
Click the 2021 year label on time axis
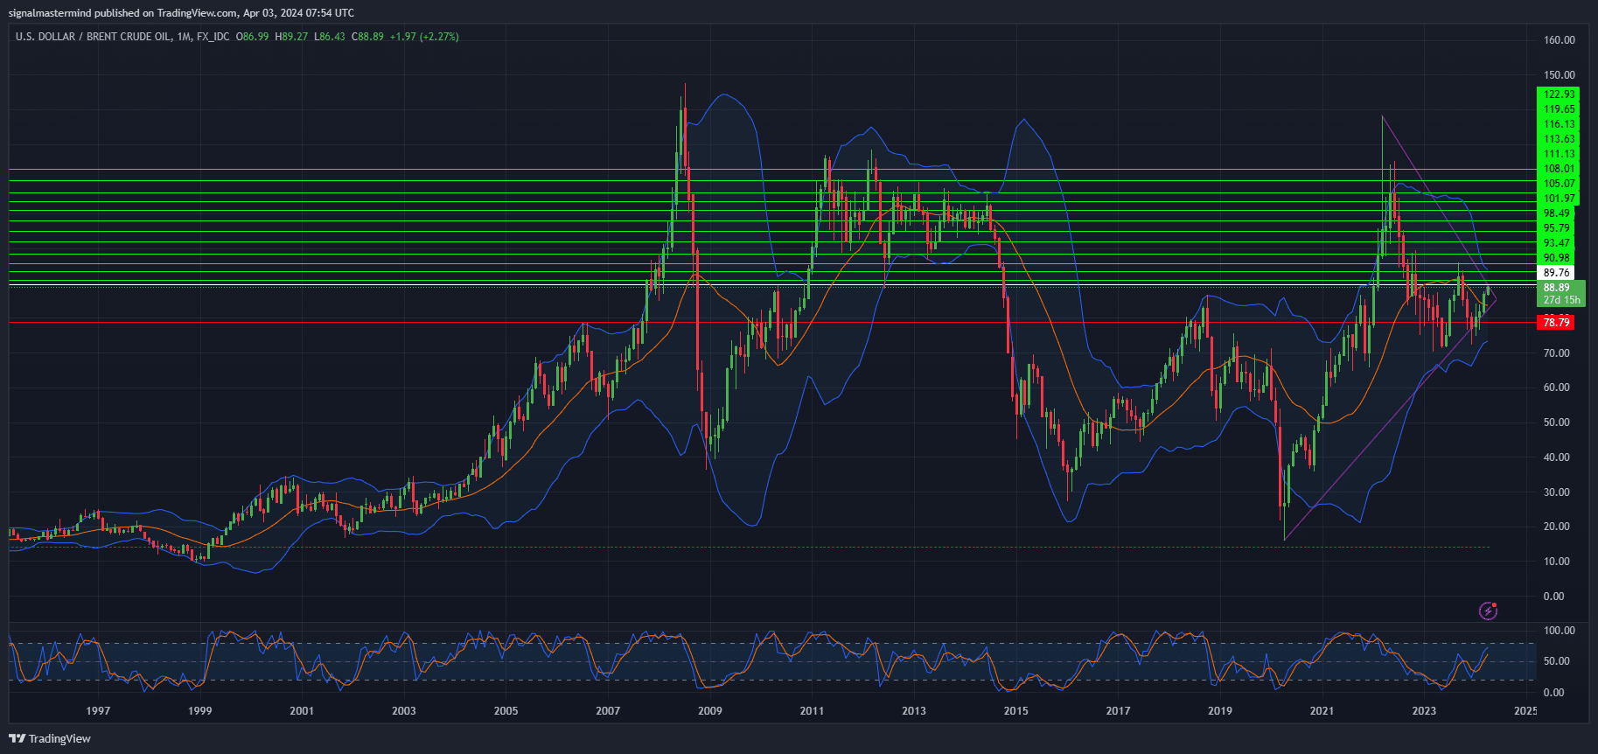click(x=1322, y=710)
